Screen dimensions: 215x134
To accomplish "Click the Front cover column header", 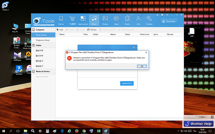I will (145, 35).
